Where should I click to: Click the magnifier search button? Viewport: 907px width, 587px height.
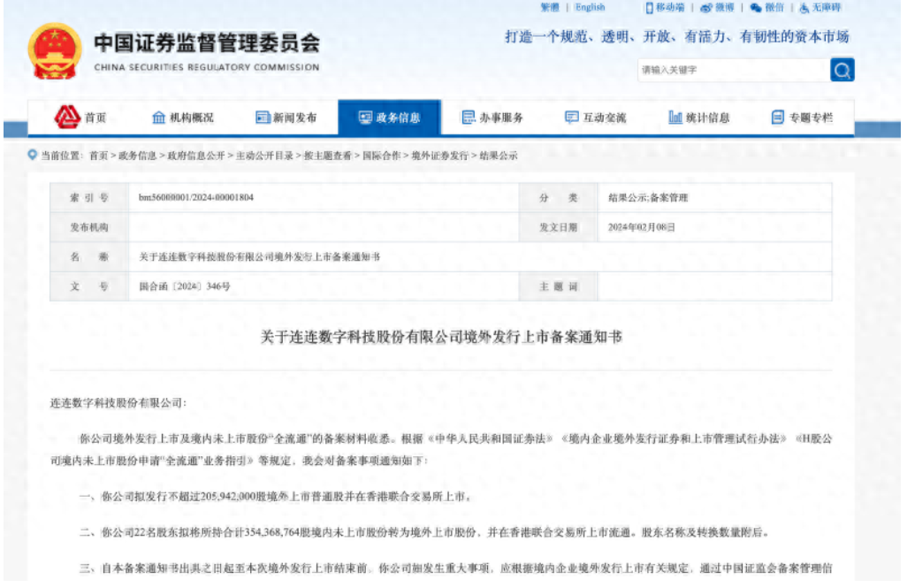tap(842, 70)
